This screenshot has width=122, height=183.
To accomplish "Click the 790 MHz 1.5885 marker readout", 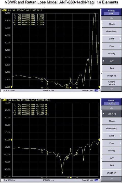I will click(x=29, y=15).
